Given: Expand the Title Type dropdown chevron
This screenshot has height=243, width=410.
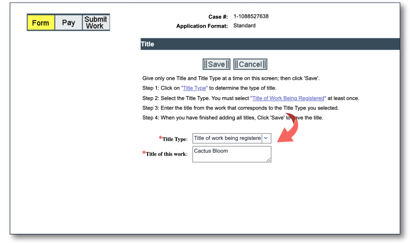Looking at the screenshot, I should 266,139.
